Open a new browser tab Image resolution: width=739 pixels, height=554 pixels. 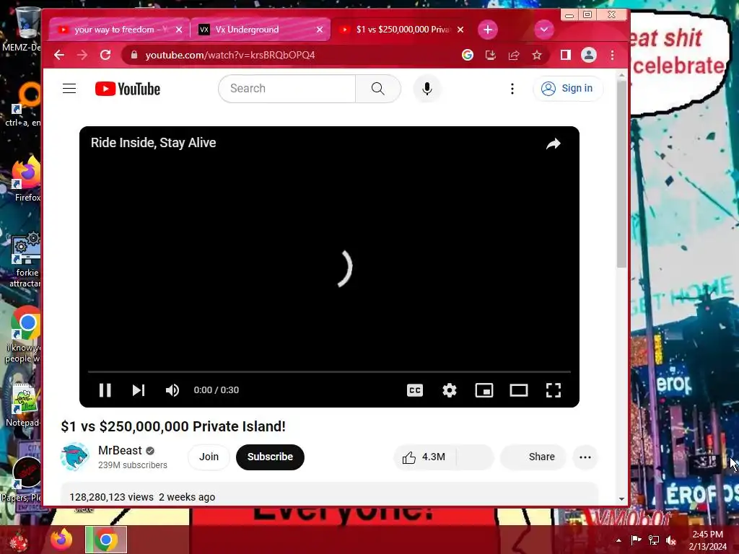(x=488, y=30)
